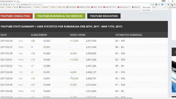Expand bookmarks overflow chevron

165,7
